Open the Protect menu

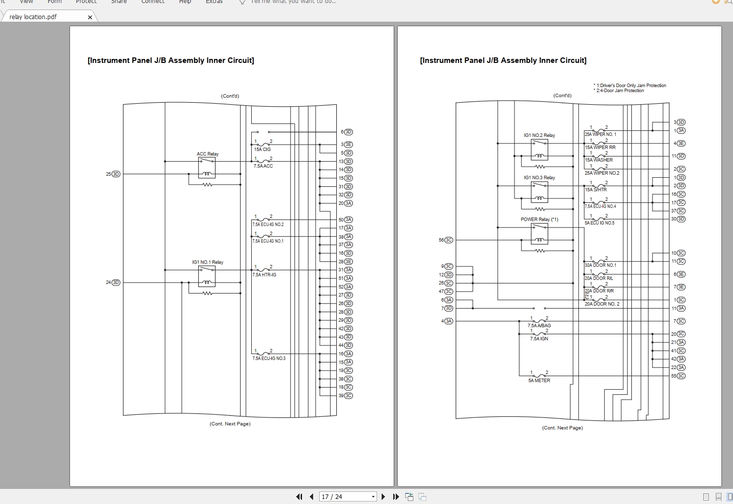(x=86, y=2)
